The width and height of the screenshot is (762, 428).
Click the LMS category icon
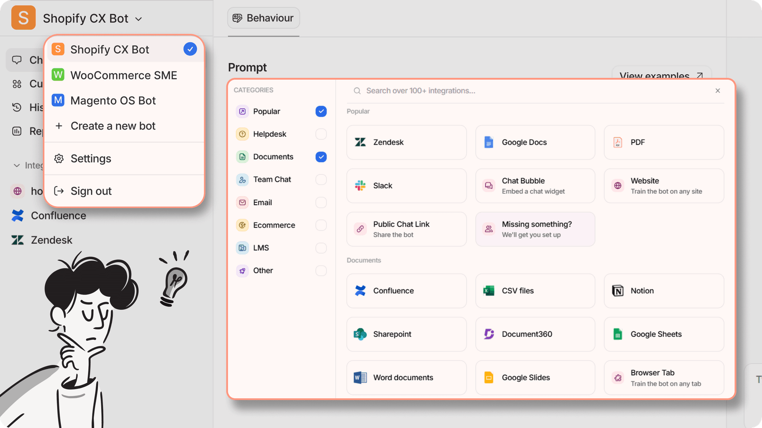click(243, 248)
